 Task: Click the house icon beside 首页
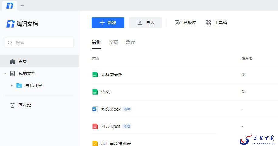[x=12, y=61]
